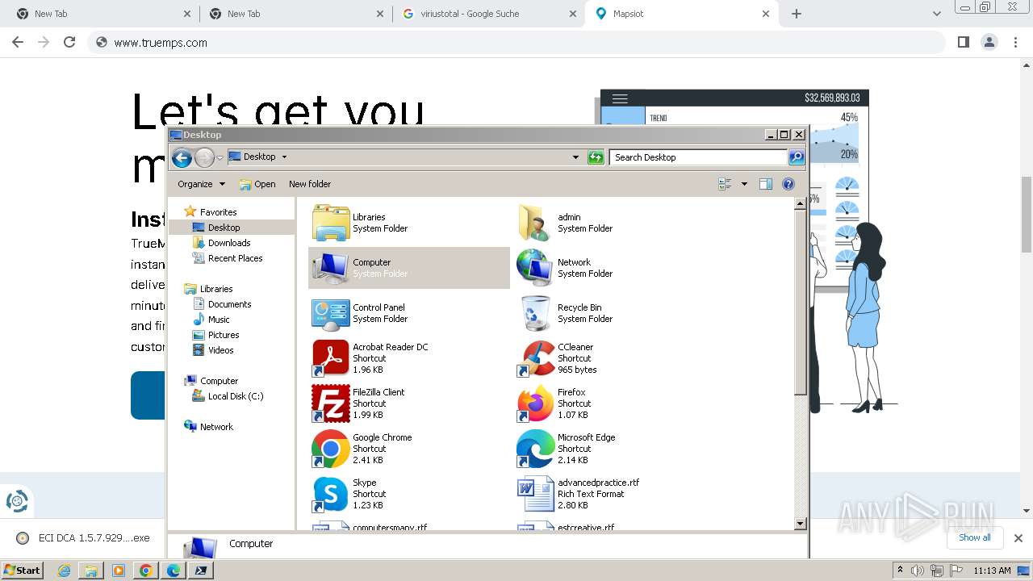Open Windows Media Player taskbar icon
This screenshot has height=581, width=1033.
[x=119, y=571]
